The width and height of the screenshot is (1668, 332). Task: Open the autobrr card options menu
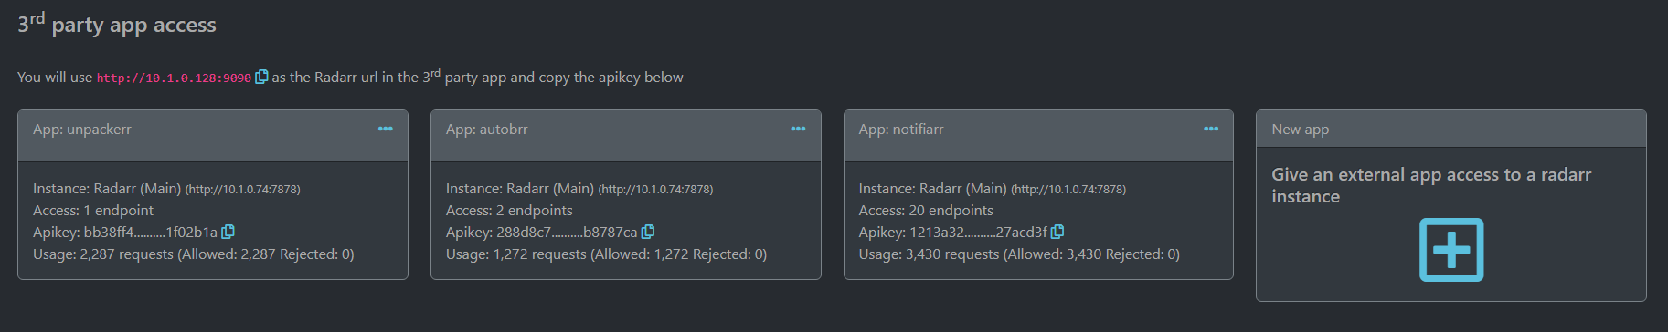tap(798, 129)
